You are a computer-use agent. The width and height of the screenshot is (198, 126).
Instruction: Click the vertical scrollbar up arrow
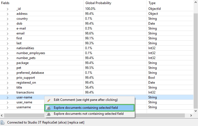pyautogui.click(x=196, y=2)
